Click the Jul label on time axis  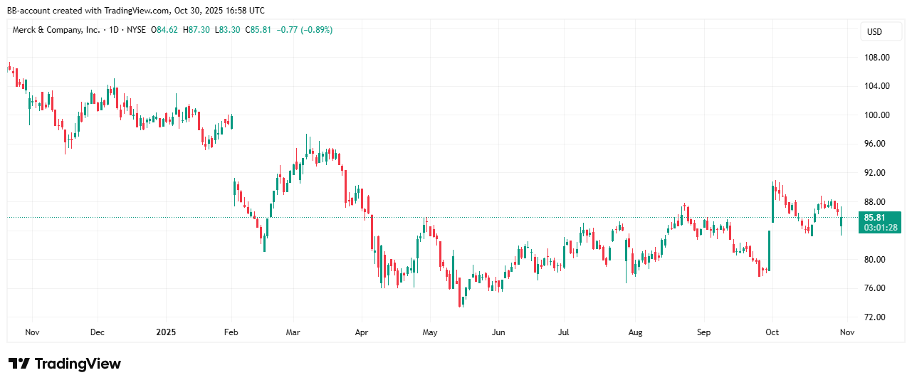(562, 332)
